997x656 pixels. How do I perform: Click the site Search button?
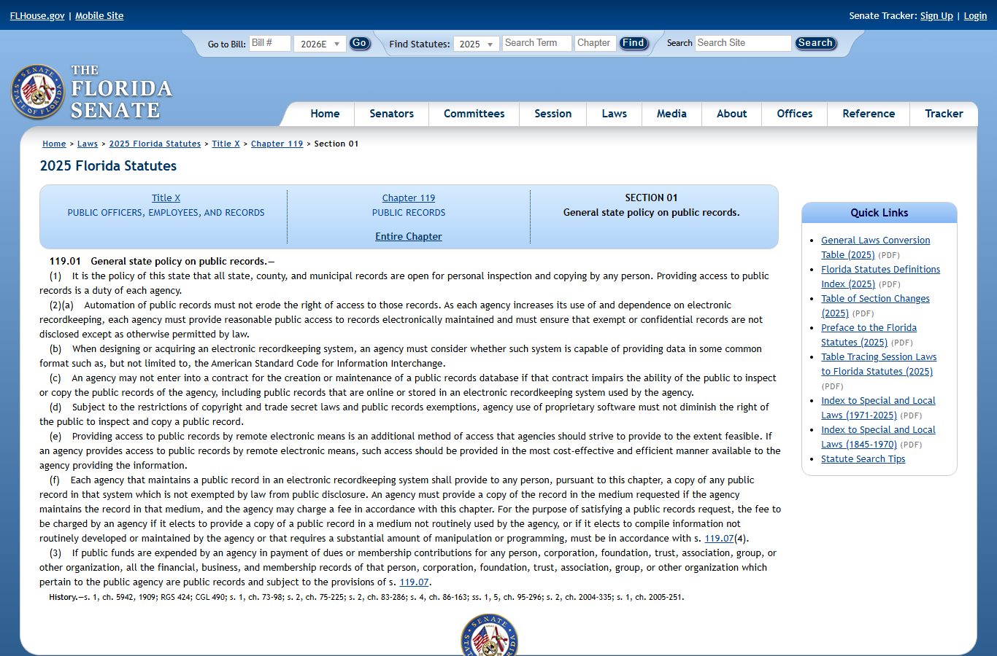pyautogui.click(x=815, y=43)
